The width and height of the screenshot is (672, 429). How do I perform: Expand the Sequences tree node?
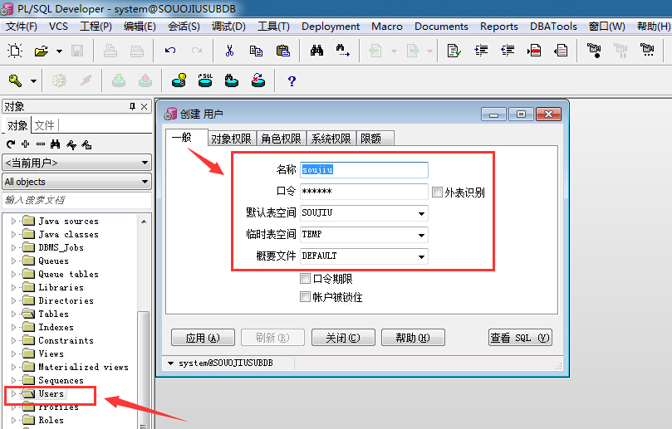13,380
